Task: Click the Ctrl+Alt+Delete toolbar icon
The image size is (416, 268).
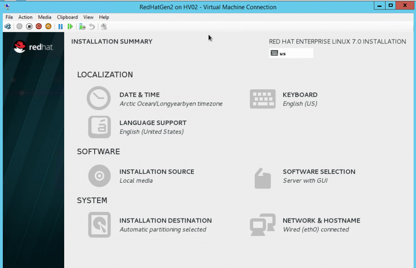Action: click(x=8, y=26)
